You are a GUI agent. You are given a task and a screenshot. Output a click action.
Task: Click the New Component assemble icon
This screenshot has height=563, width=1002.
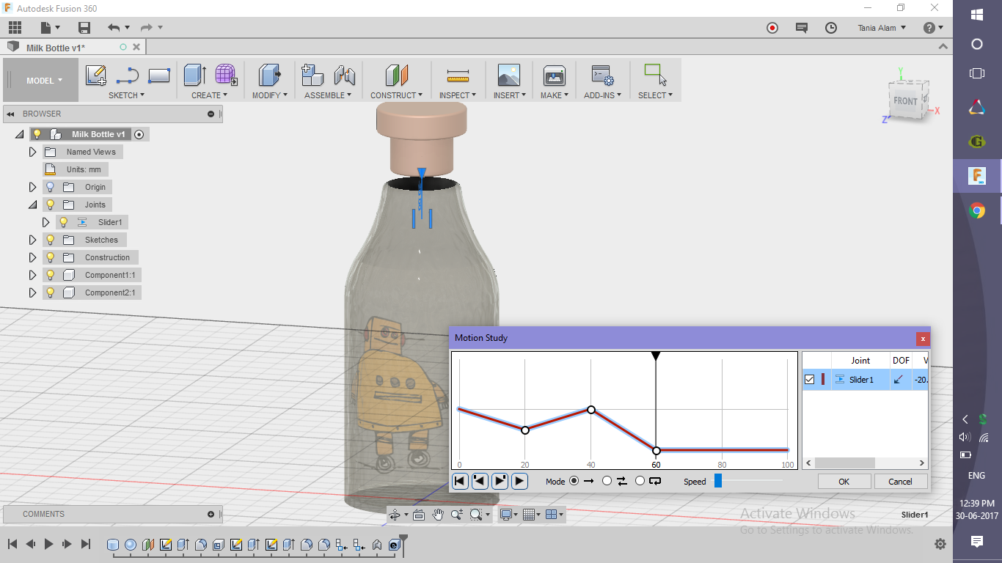[312, 76]
